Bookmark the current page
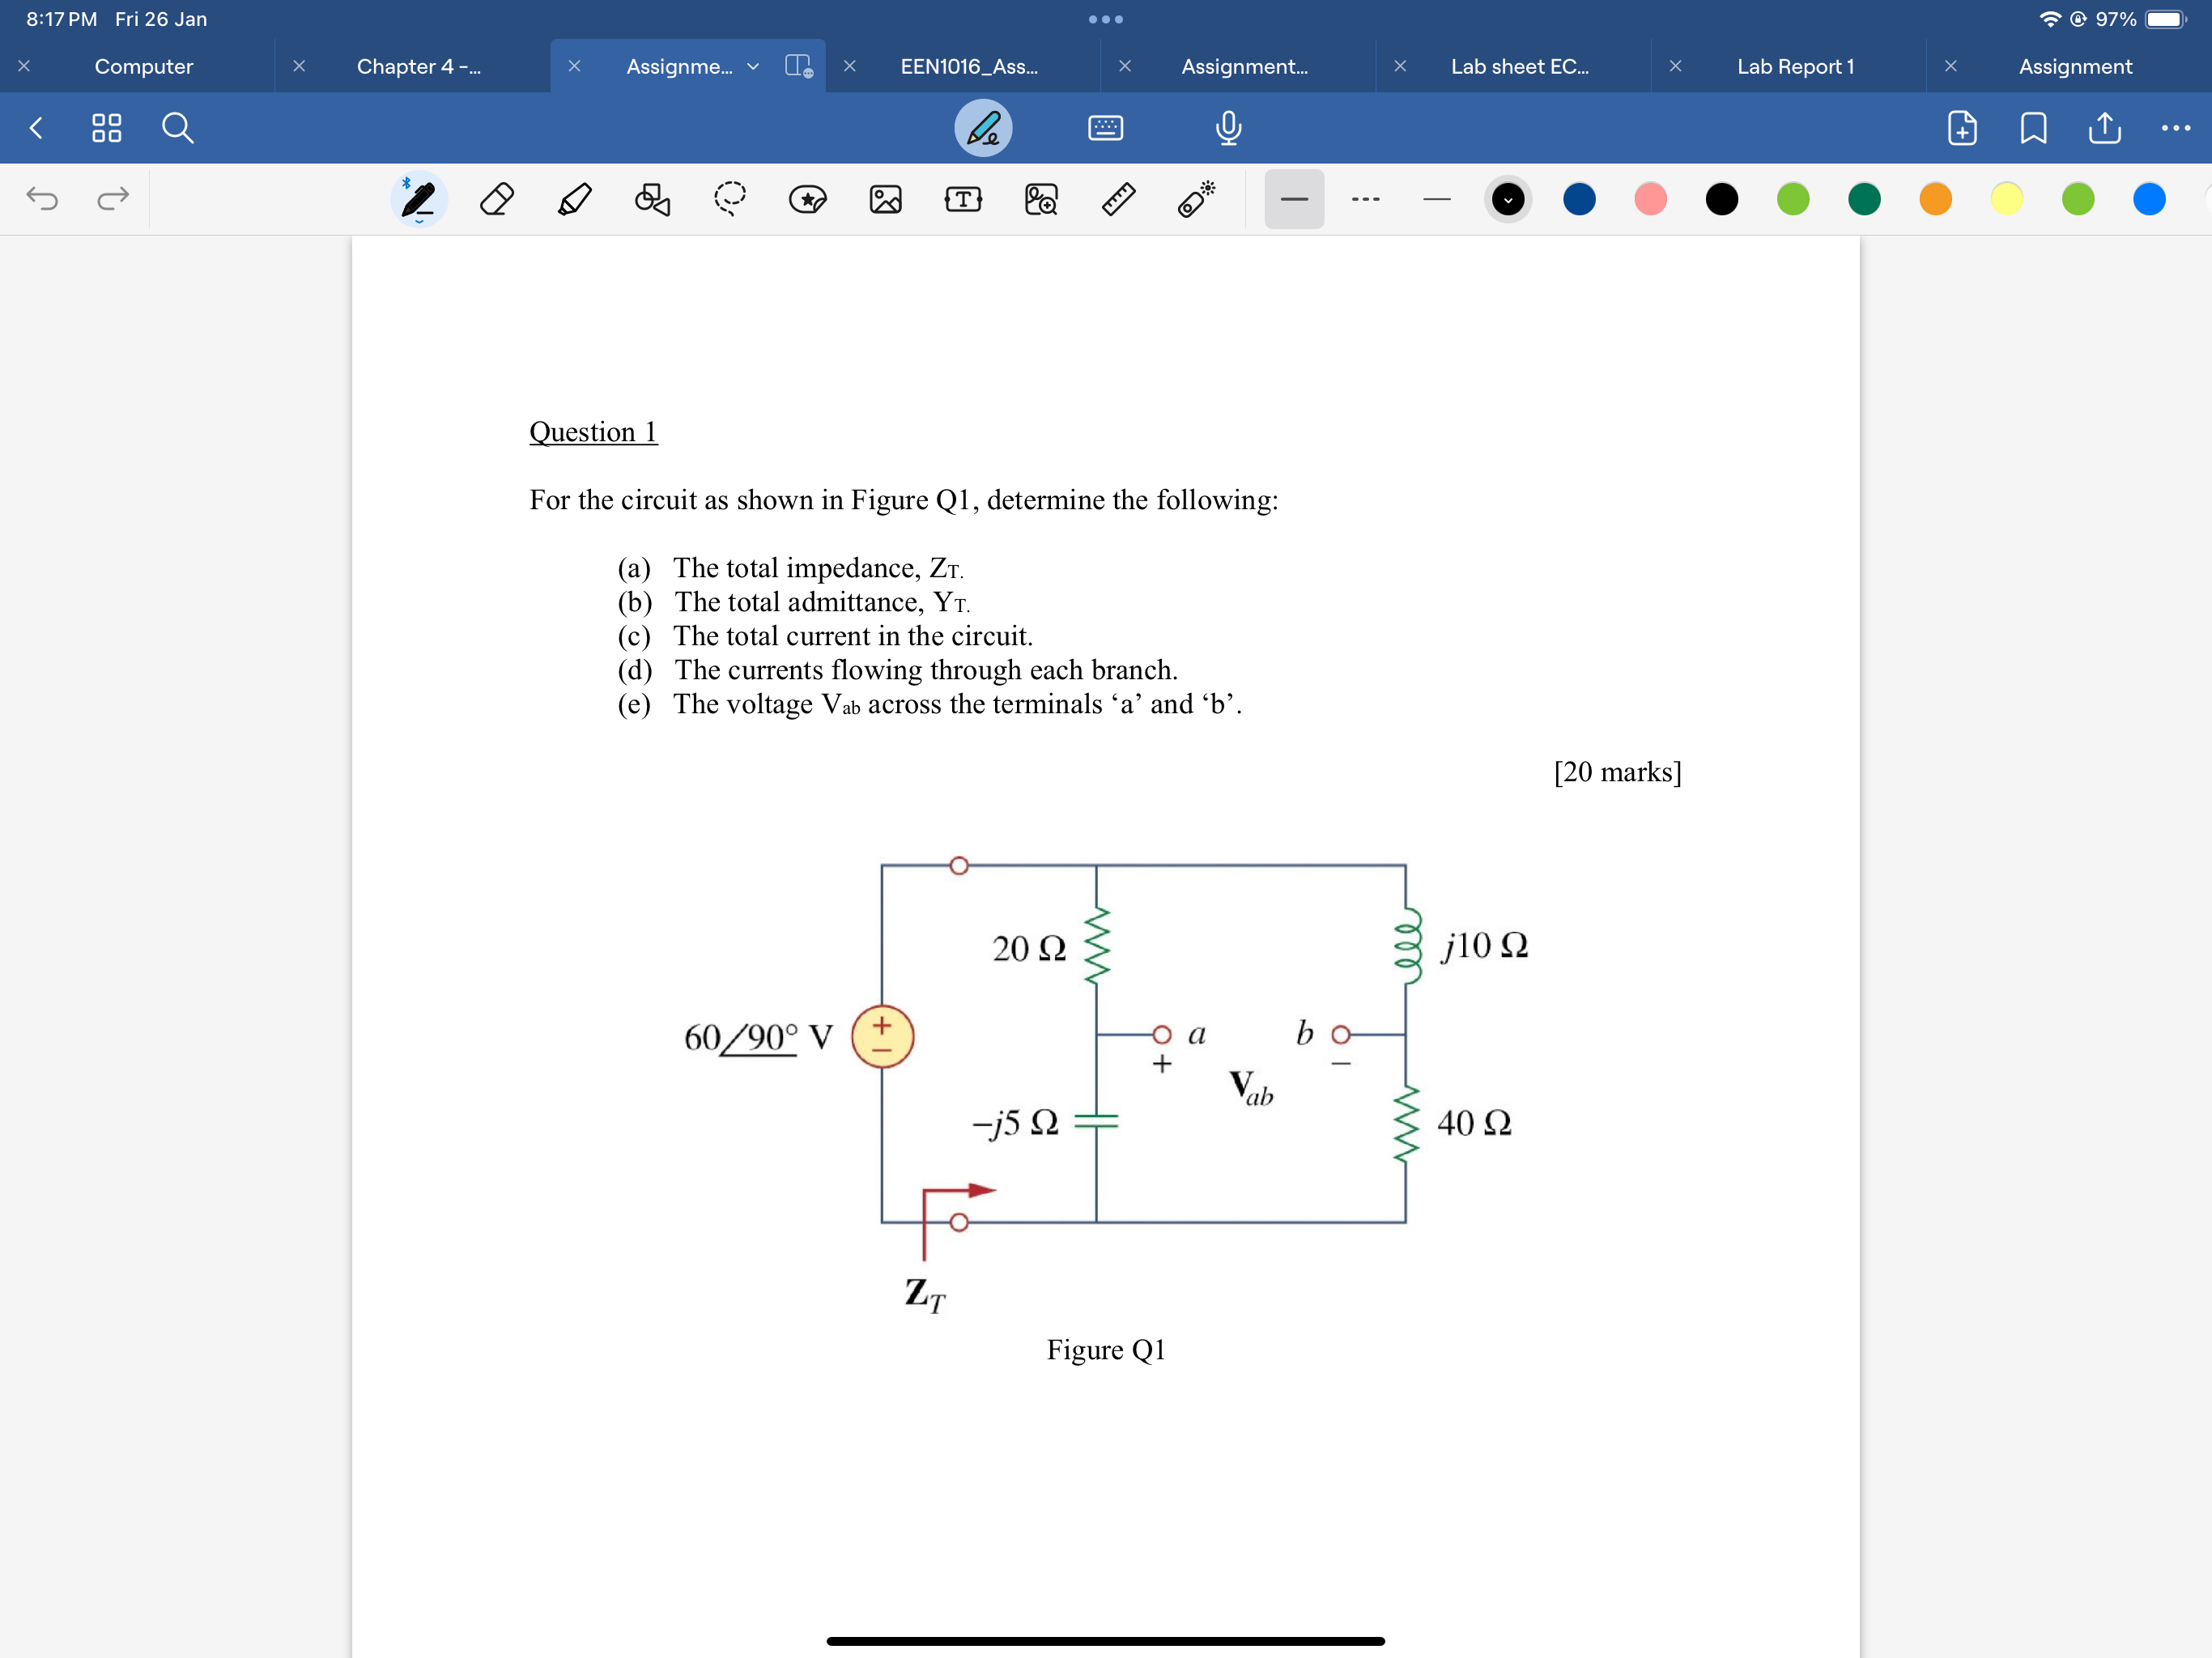This screenshot has width=2212, height=1658. point(2033,128)
